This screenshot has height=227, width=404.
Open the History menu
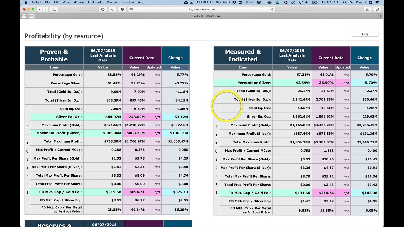[x=79, y=2]
